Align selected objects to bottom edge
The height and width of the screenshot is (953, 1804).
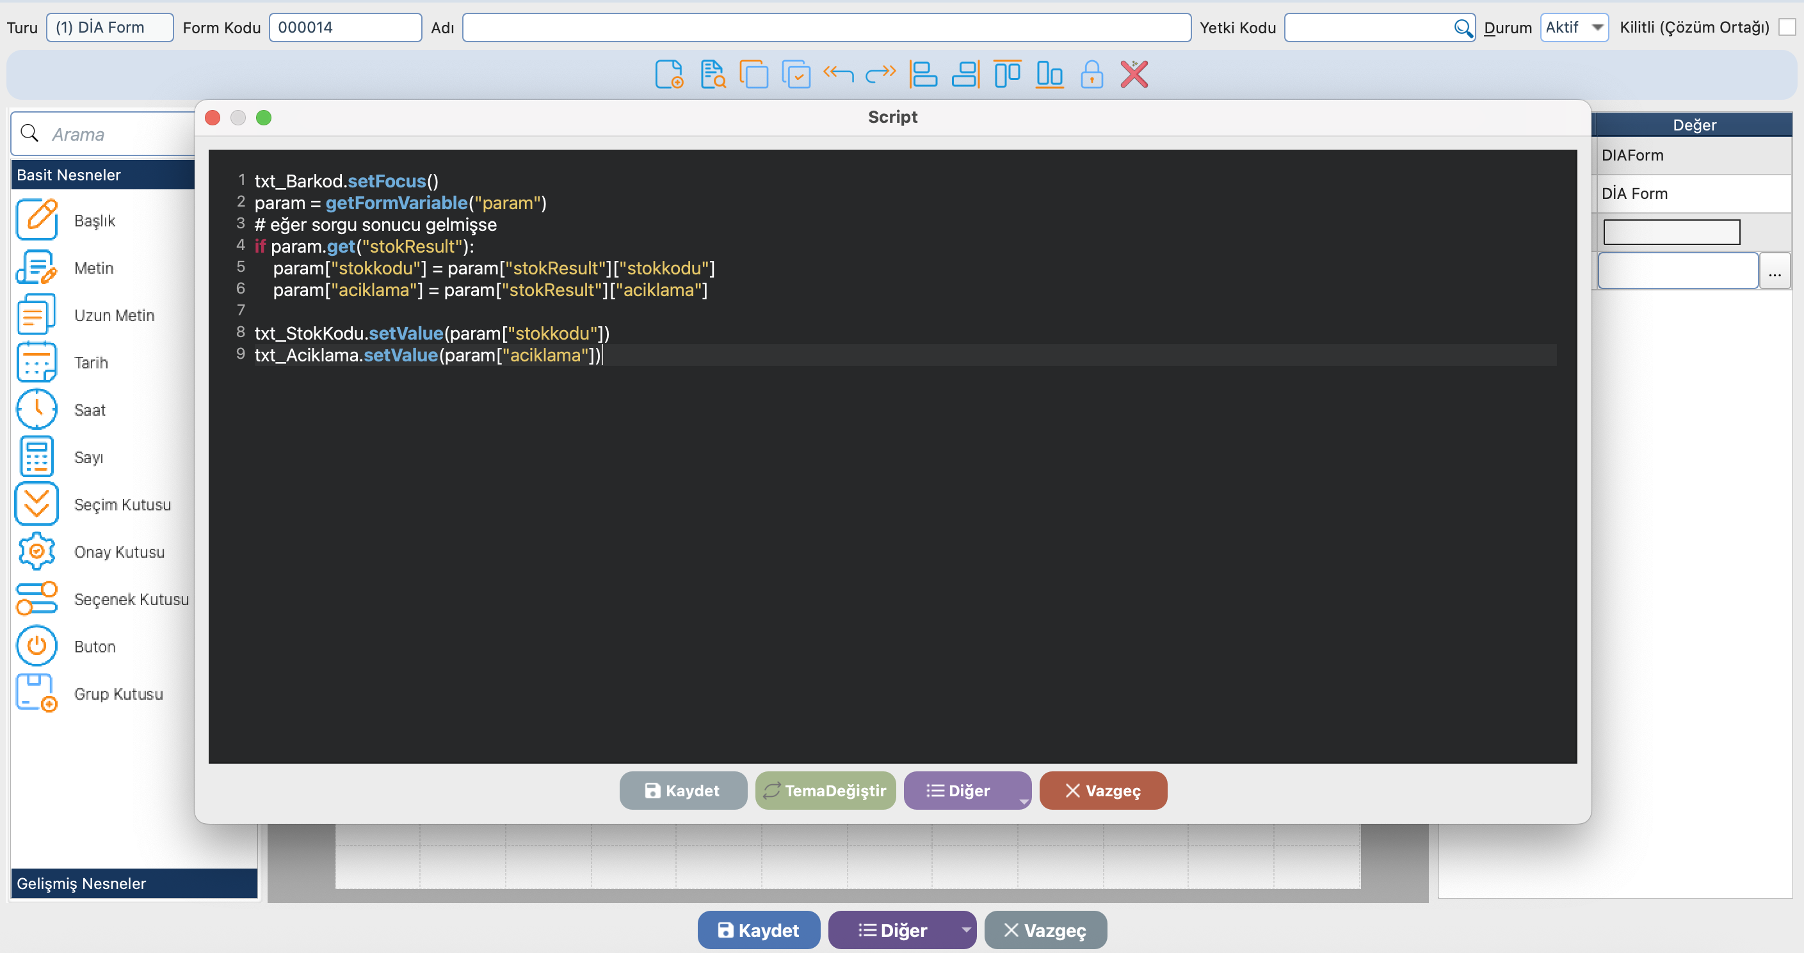pos(1049,74)
